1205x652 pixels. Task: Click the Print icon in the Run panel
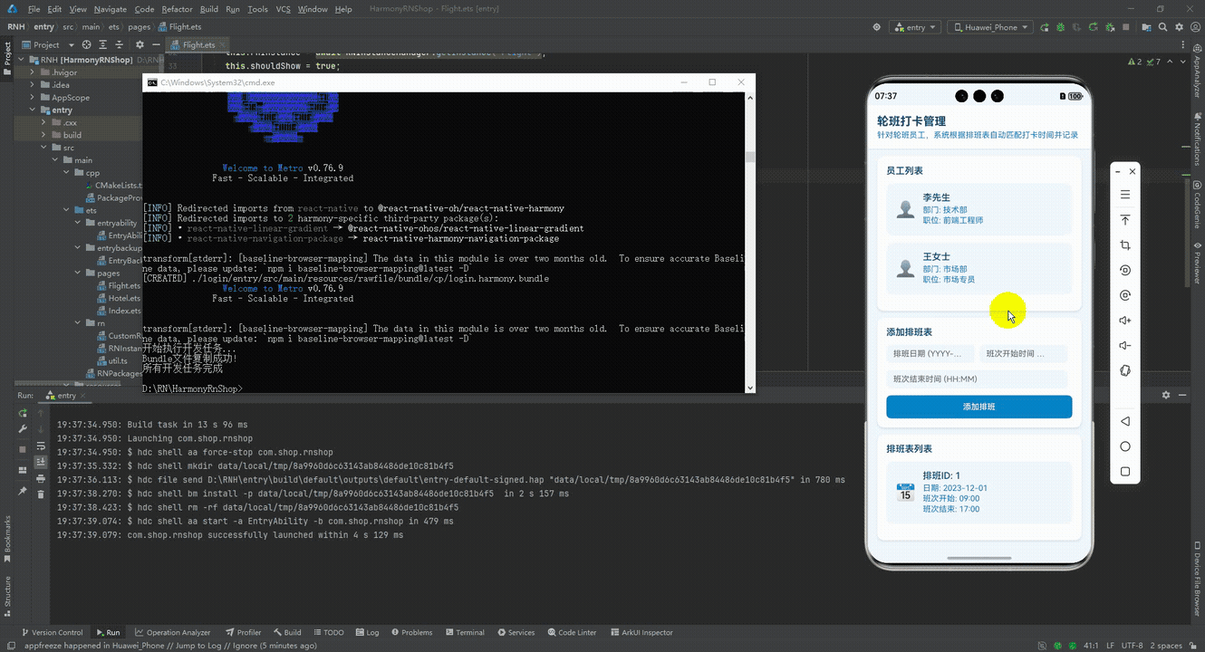41,477
